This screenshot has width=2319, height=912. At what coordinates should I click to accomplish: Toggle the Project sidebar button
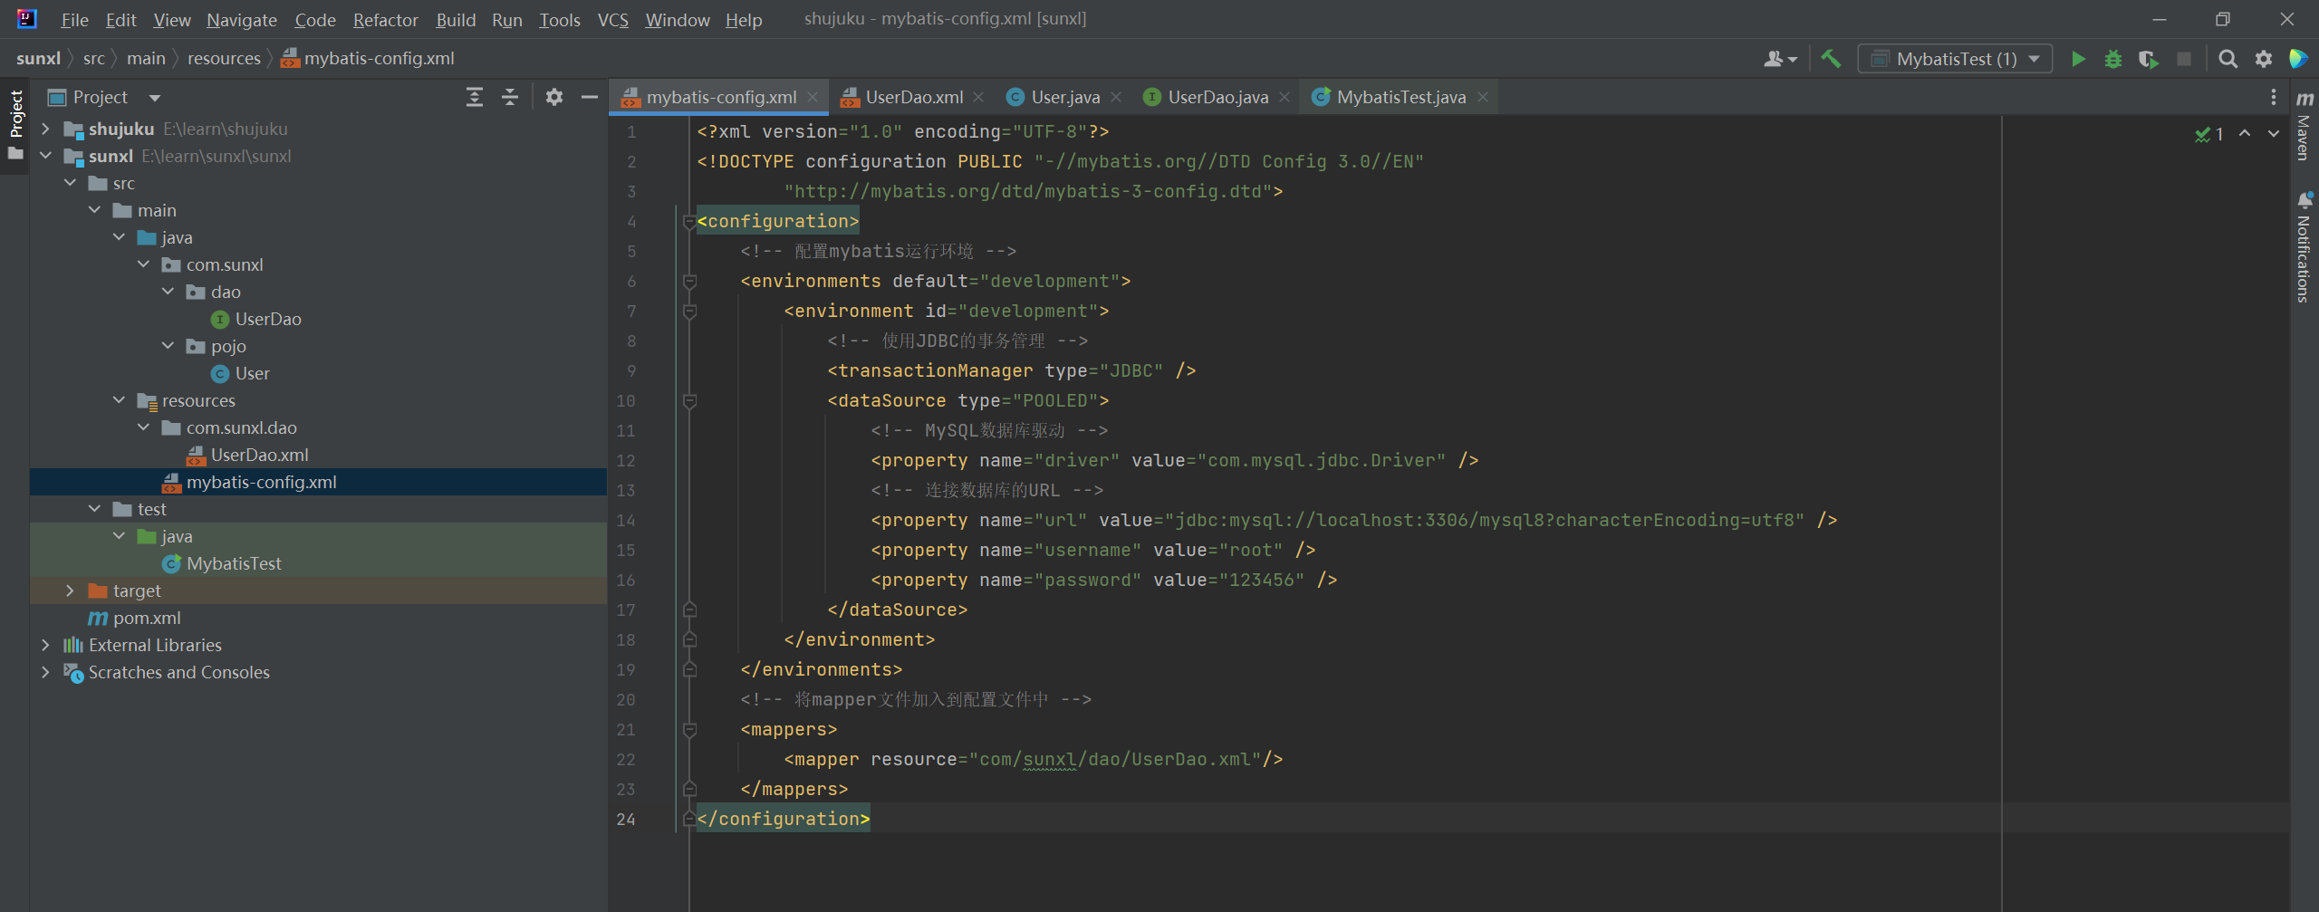[15, 125]
